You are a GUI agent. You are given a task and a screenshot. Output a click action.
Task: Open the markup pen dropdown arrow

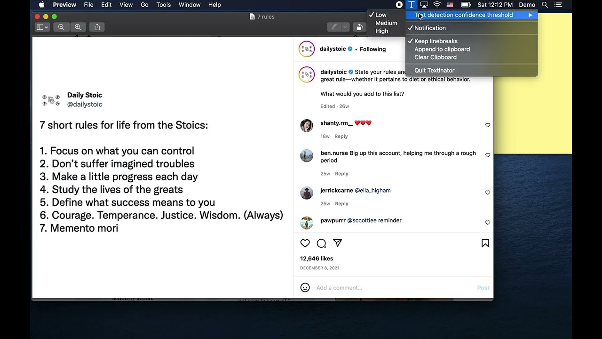(344, 27)
